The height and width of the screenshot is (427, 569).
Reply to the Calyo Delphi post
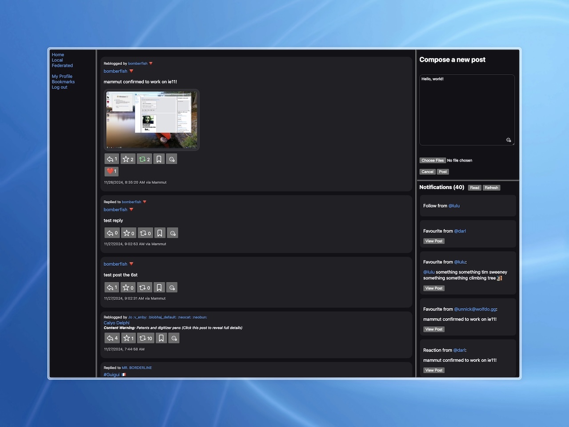click(112, 338)
